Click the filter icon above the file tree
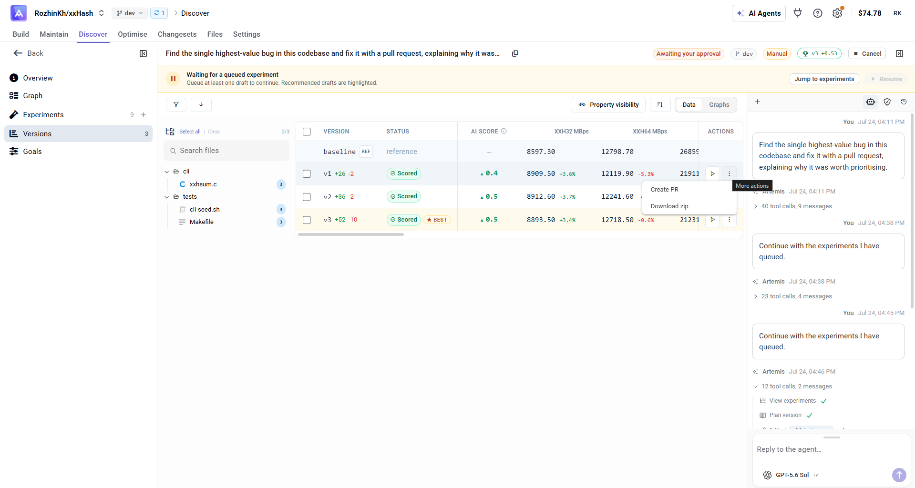Image resolution: width=915 pixels, height=488 pixels. [176, 105]
